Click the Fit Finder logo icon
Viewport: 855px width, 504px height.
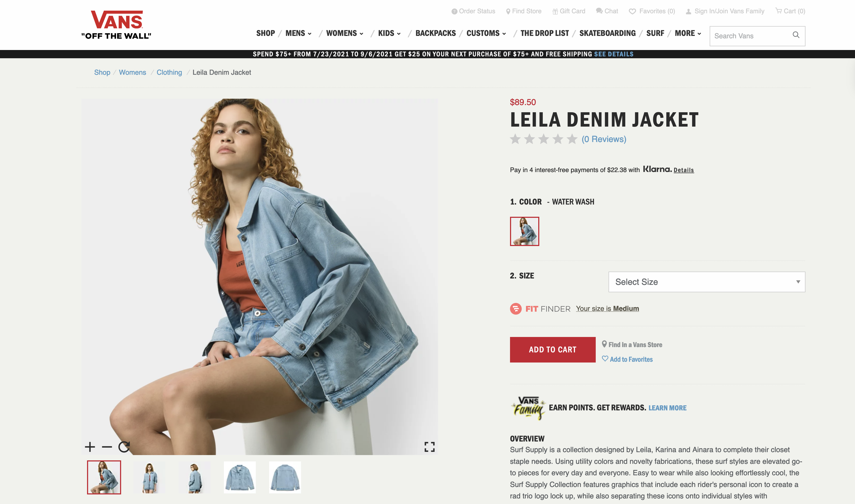[516, 309]
